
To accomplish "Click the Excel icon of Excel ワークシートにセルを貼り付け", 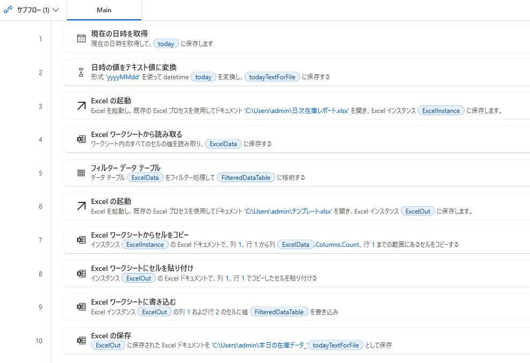I will (81, 274).
